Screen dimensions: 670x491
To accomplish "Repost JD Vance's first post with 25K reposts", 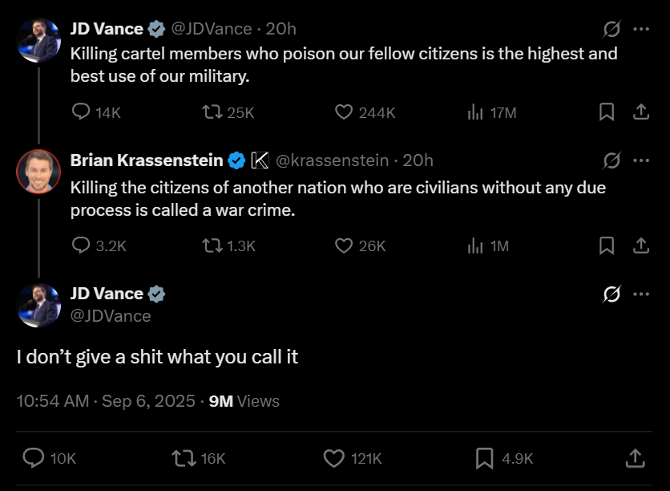I will [212, 112].
